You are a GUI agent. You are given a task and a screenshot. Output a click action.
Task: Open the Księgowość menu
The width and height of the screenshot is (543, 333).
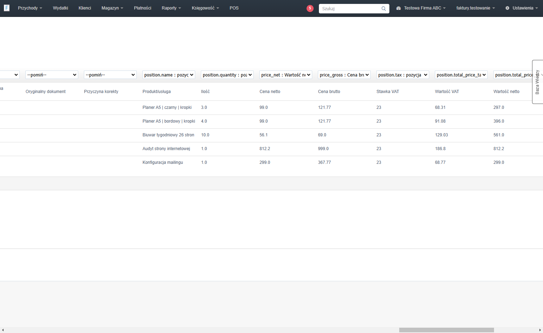click(205, 8)
